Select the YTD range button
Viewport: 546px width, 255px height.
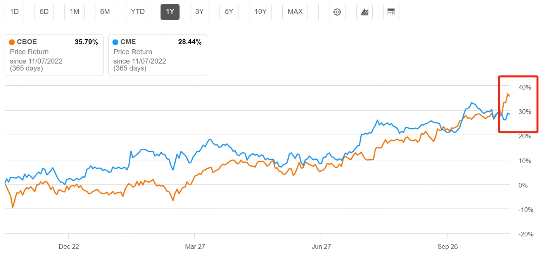[x=138, y=12]
